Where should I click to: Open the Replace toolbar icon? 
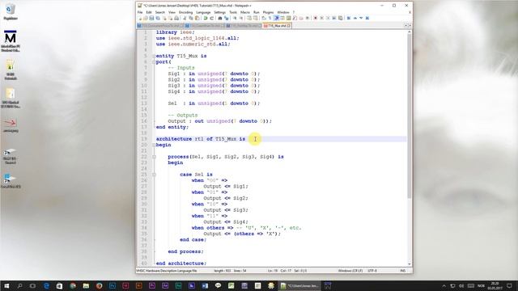227,18
